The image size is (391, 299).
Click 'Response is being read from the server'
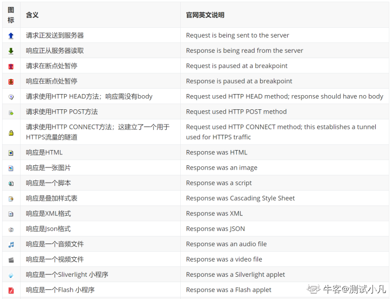244,51
